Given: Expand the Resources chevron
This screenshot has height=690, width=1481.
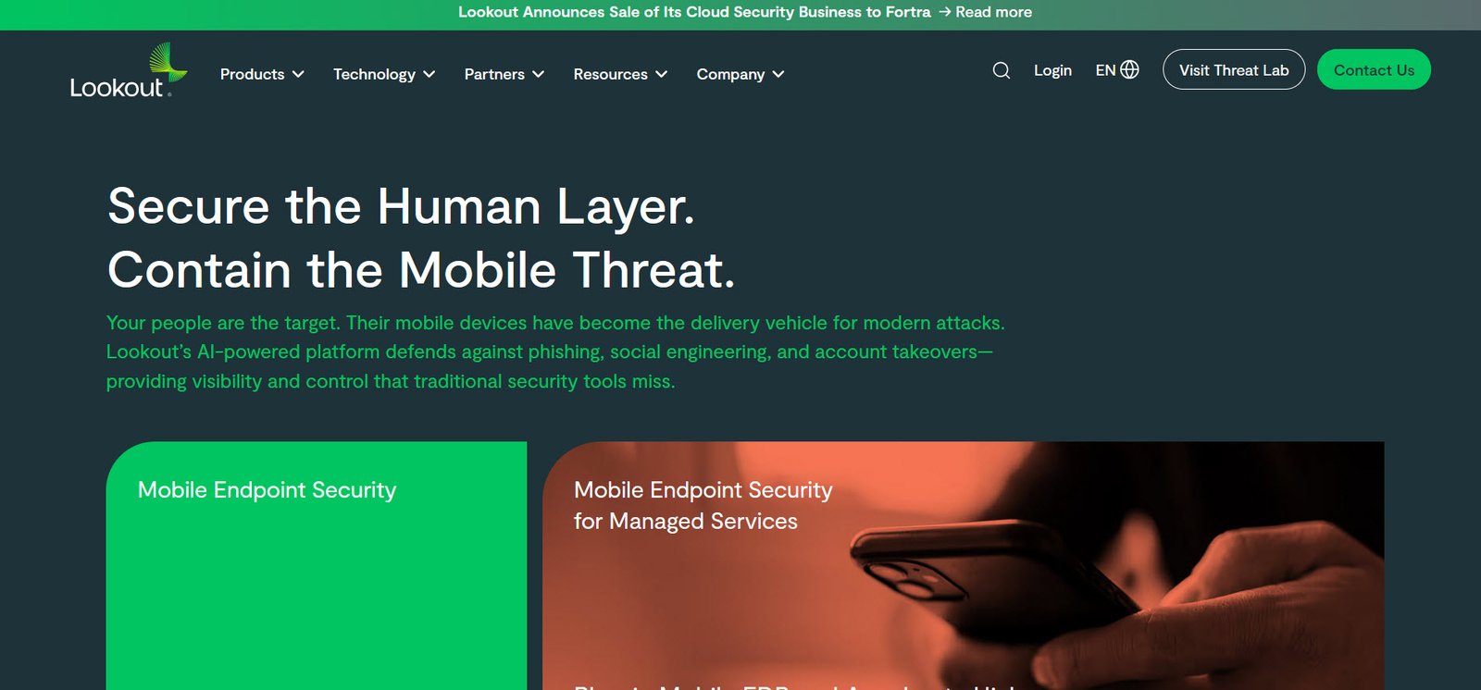Looking at the screenshot, I should pos(662,74).
